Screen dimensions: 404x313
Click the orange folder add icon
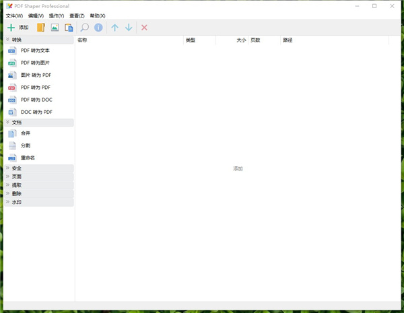(x=41, y=28)
